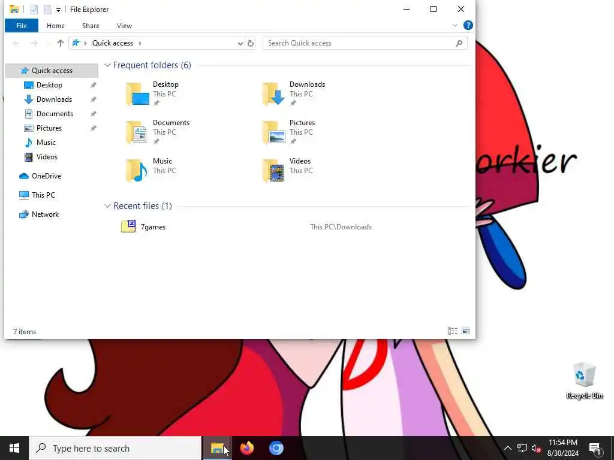The width and height of the screenshot is (614, 460).
Task: Click the muted volume tray icon
Action: coord(537,448)
